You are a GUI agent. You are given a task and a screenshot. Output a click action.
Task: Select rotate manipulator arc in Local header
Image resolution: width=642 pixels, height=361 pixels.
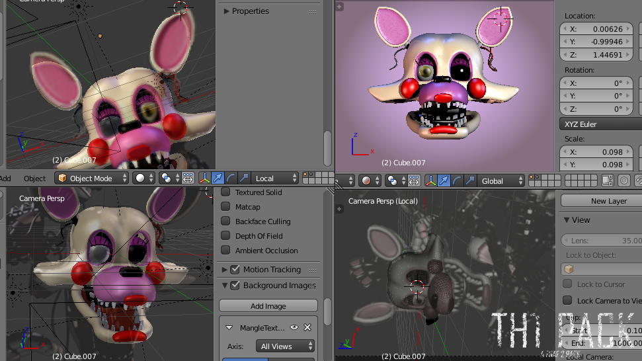coord(231,178)
